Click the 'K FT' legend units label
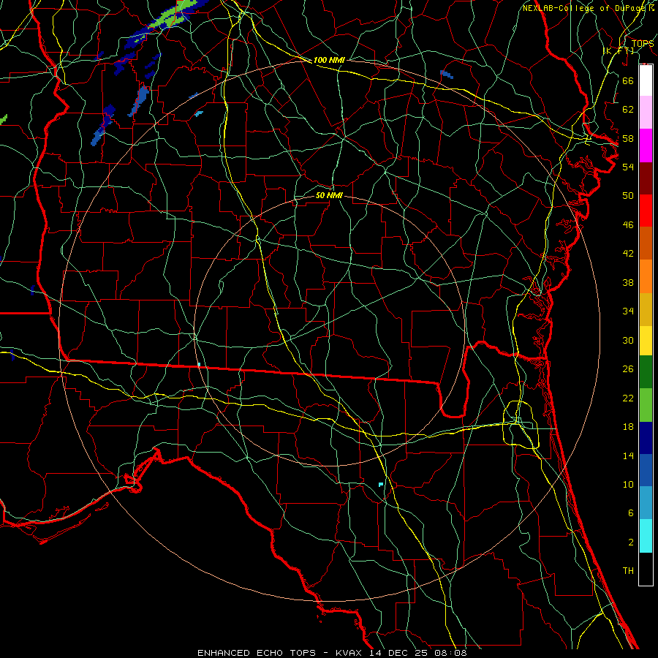The width and height of the screenshot is (658, 658). click(619, 50)
